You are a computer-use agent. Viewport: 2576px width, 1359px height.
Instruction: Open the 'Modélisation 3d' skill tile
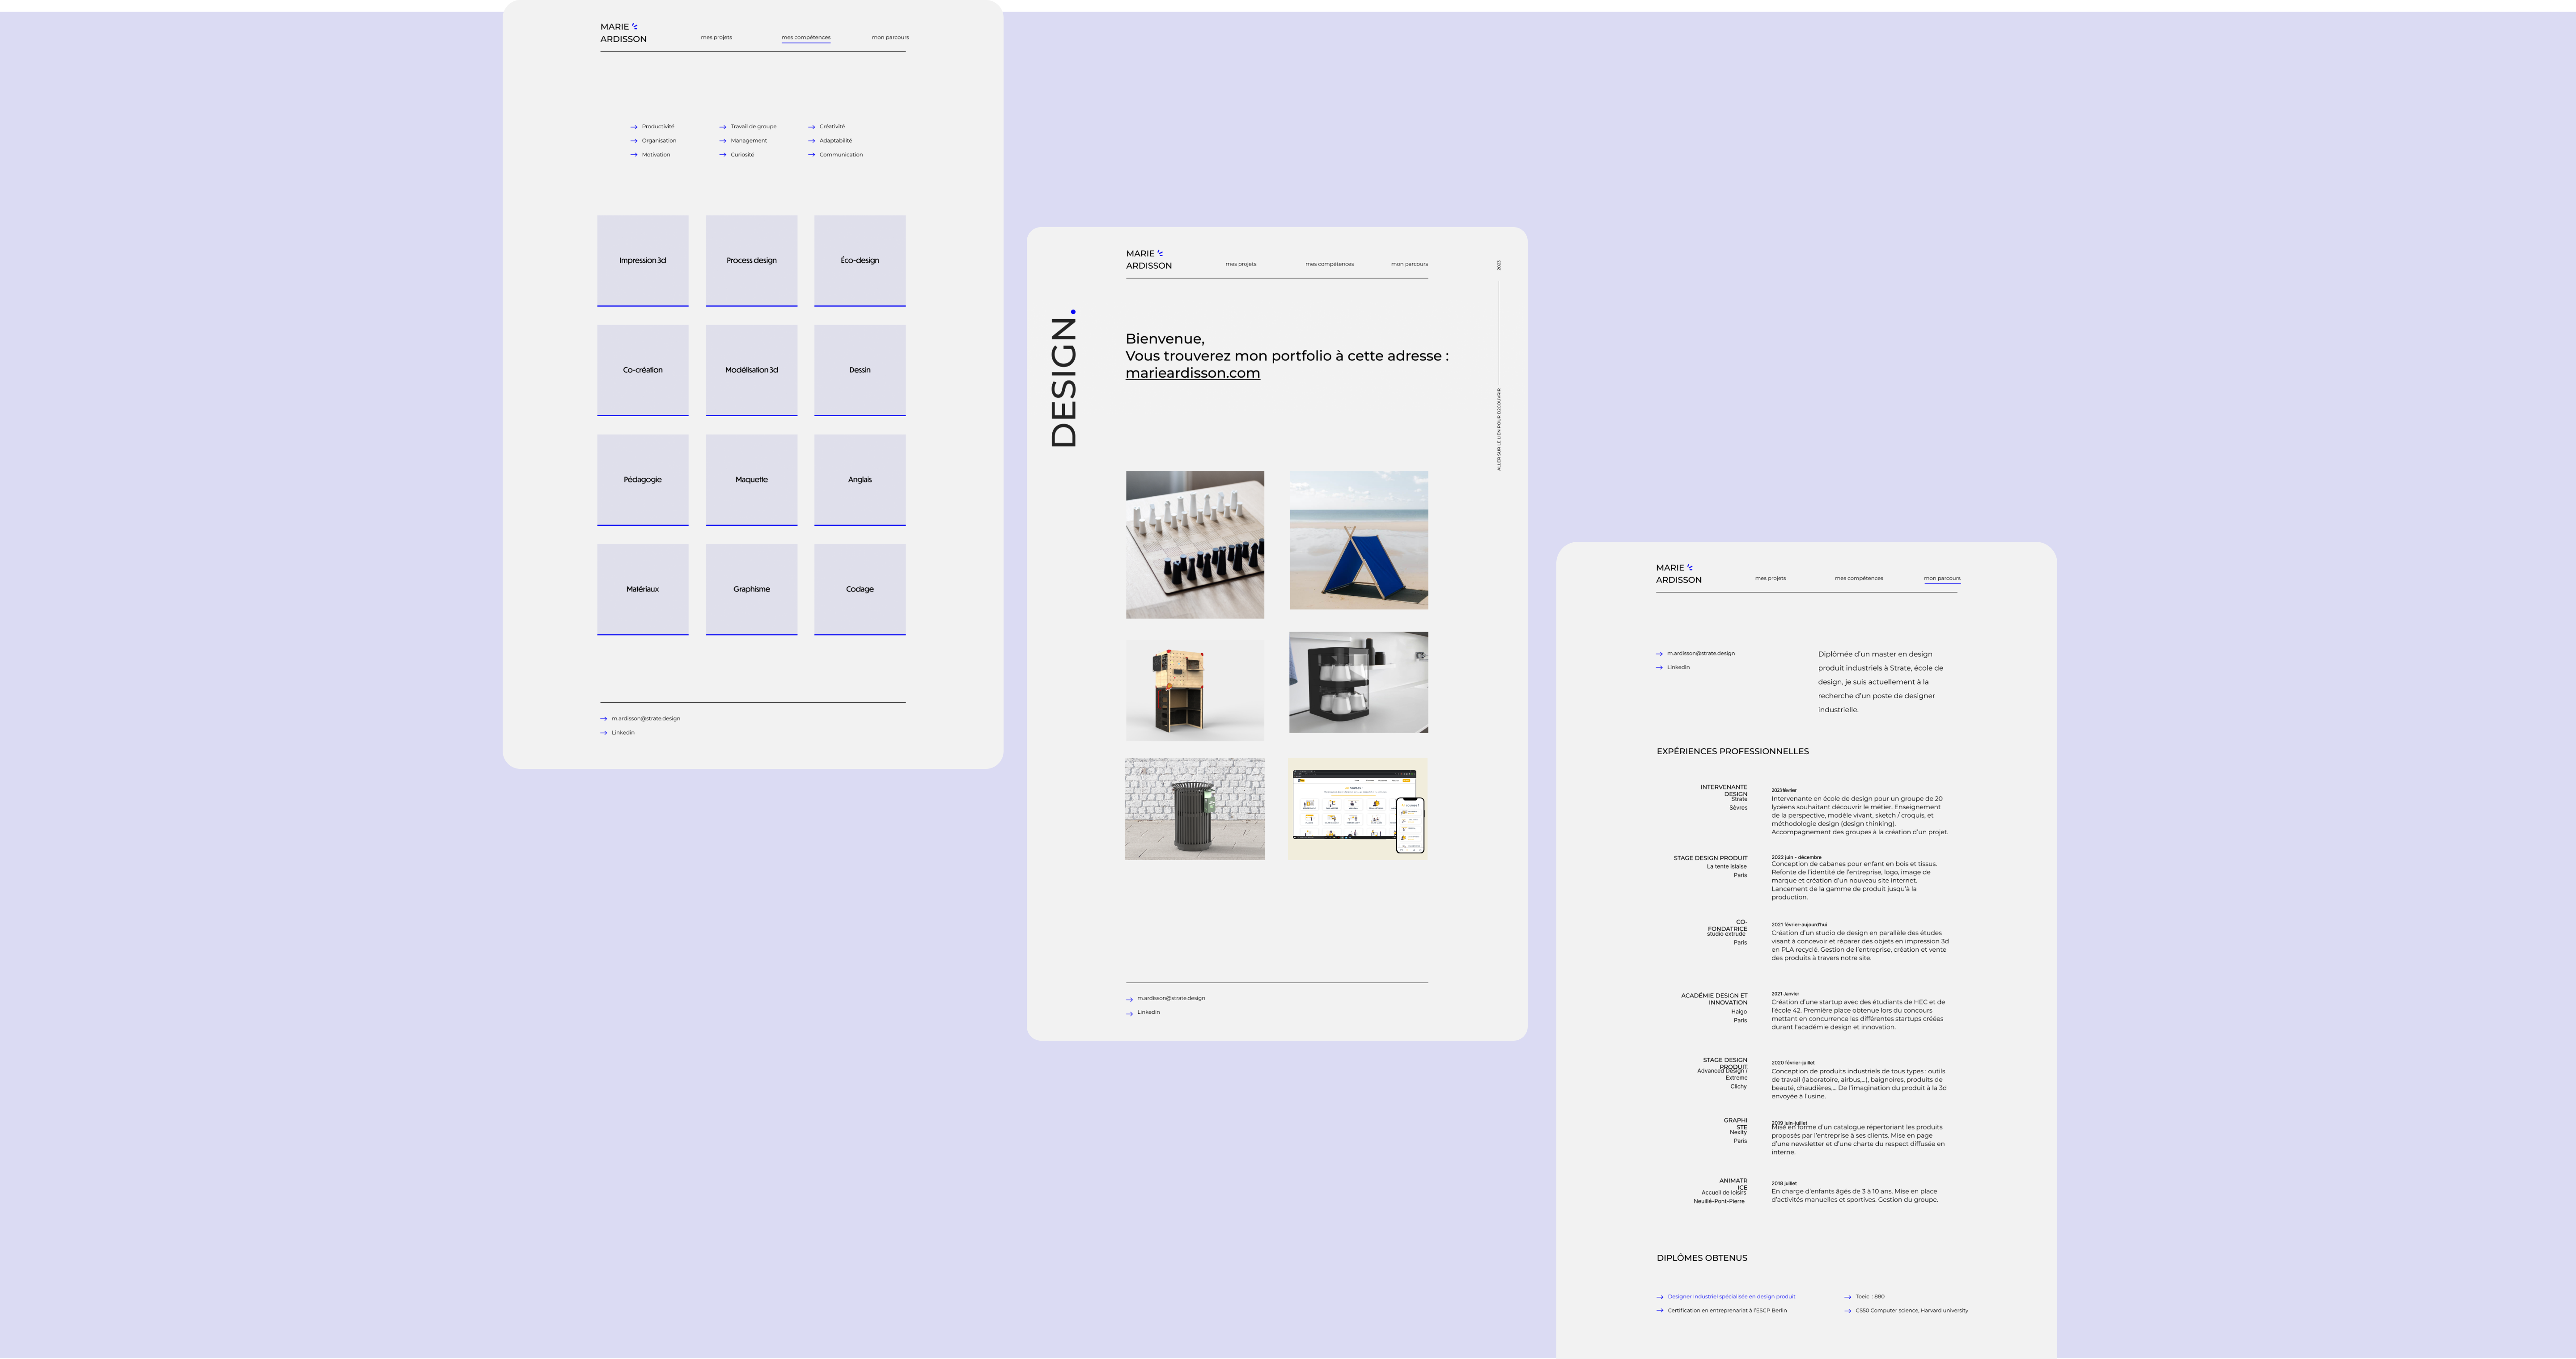click(x=751, y=371)
